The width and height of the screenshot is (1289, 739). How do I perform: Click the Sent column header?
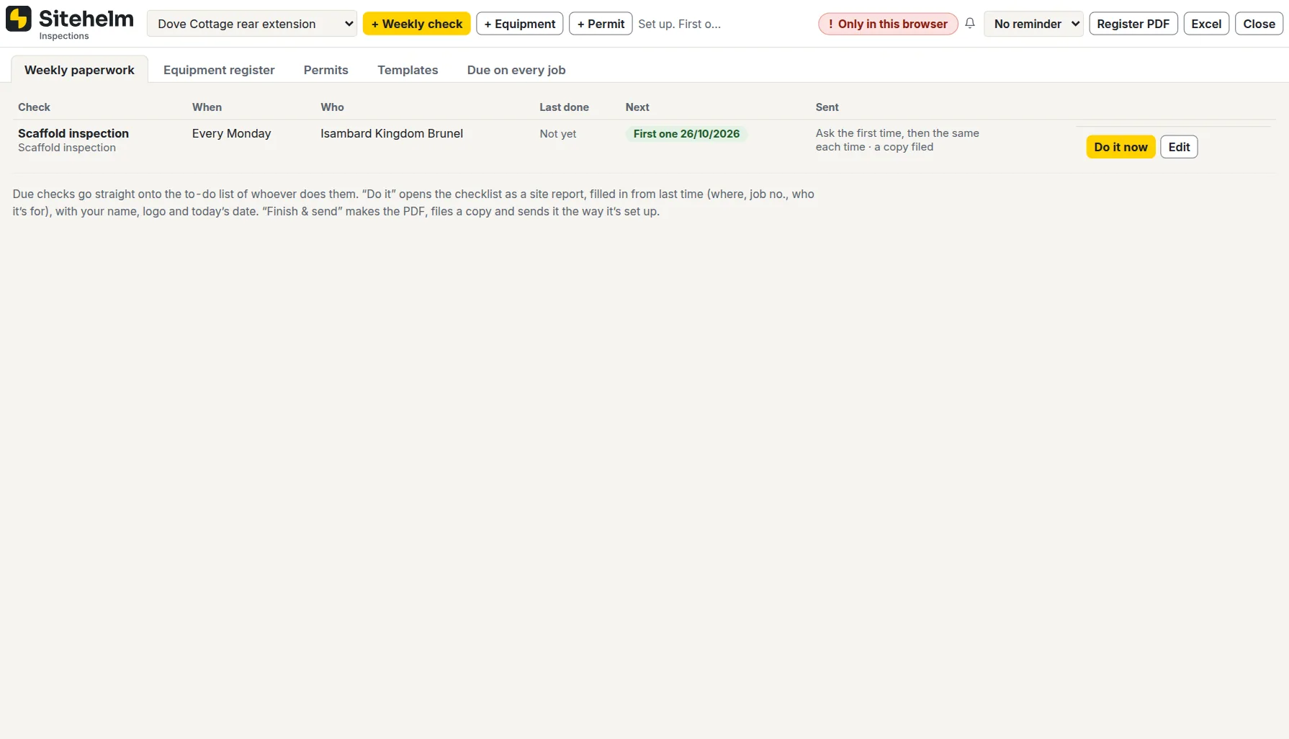827,107
